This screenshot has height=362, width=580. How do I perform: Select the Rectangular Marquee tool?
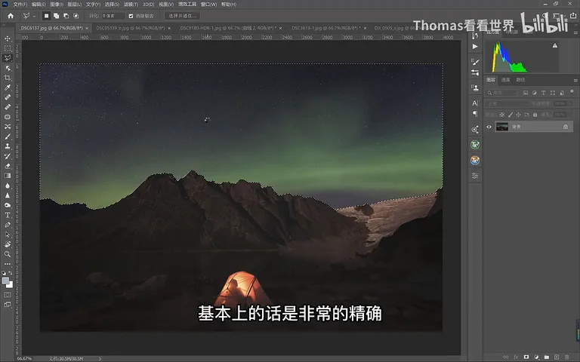(8, 48)
